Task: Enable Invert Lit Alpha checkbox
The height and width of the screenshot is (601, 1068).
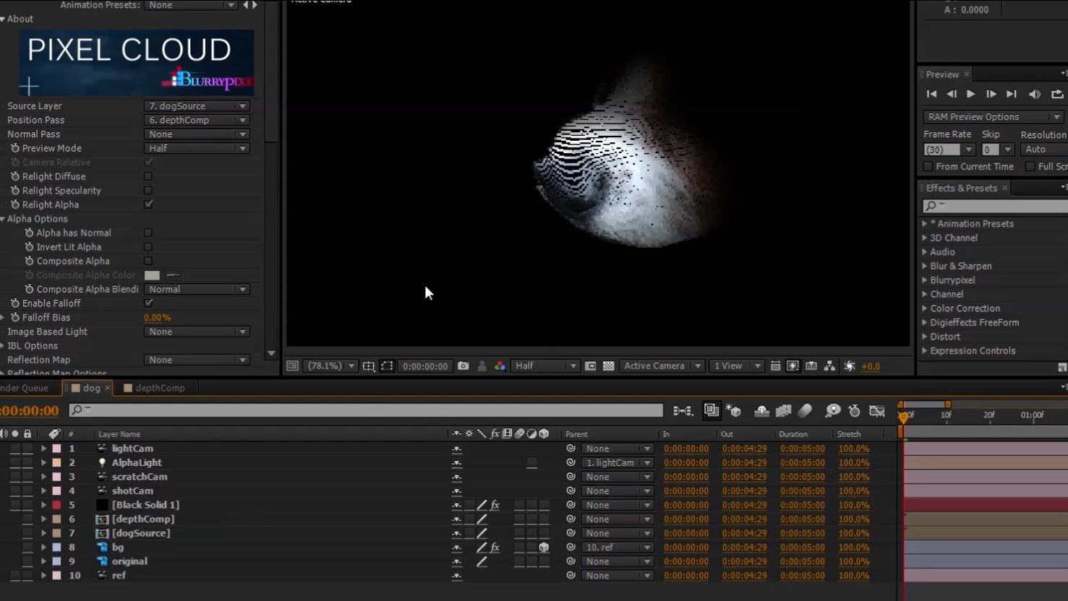Action: pos(148,247)
